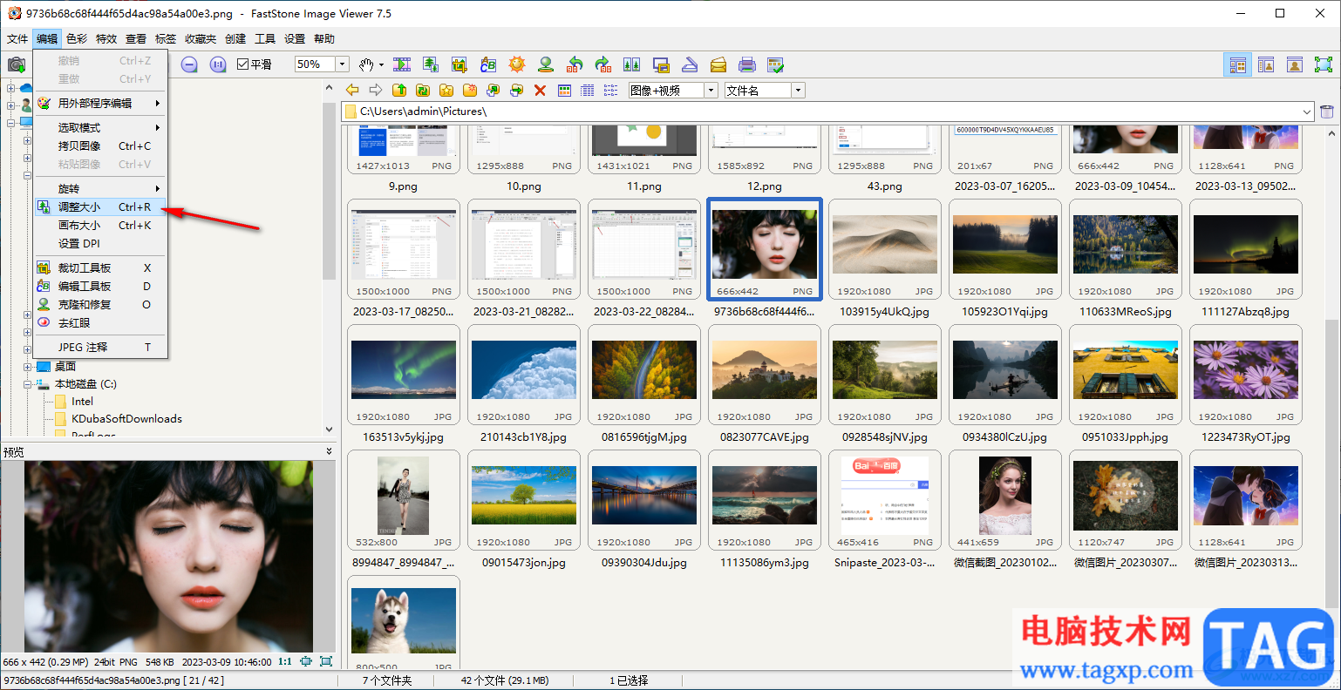Toggle the 平滑 smooth checkbox
Screen dimensions: 1341x690
pos(243,64)
